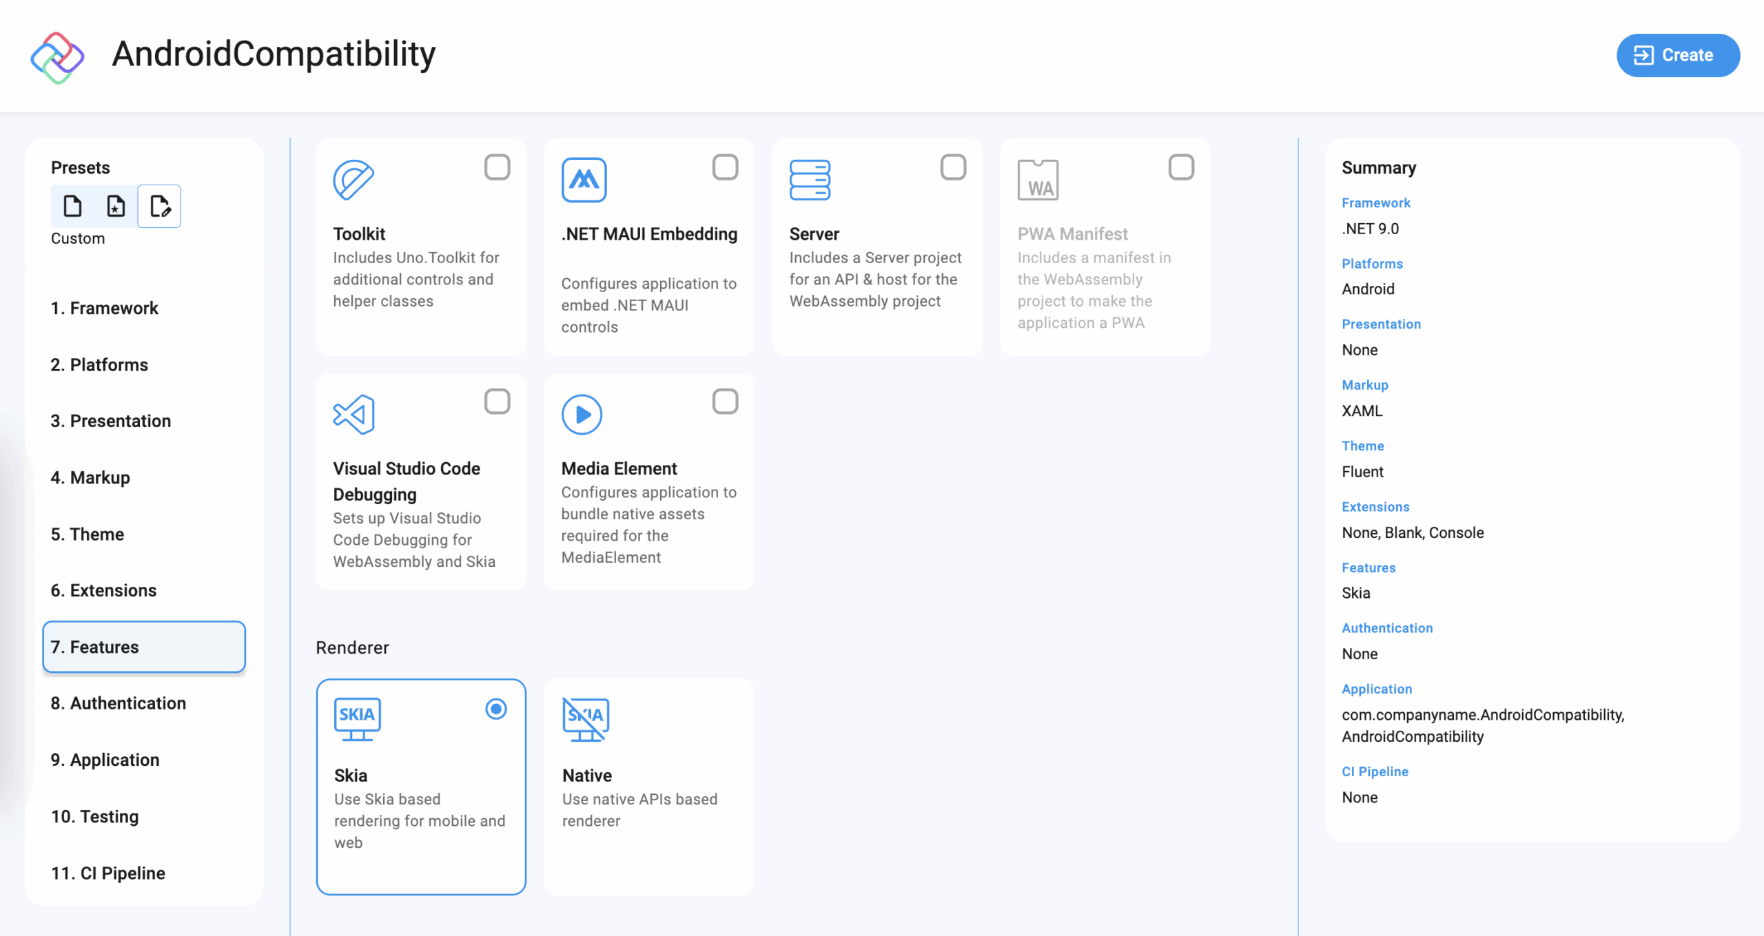Click the Android platforms summary value

tap(1368, 289)
